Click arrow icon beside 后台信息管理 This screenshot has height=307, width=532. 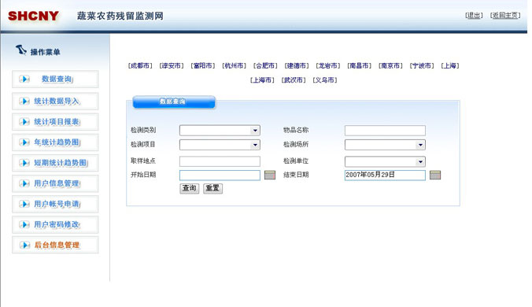click(24, 245)
